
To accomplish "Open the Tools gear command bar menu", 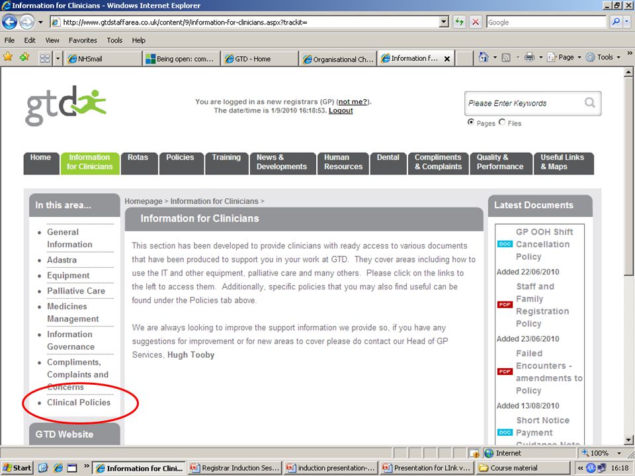I will [603, 57].
